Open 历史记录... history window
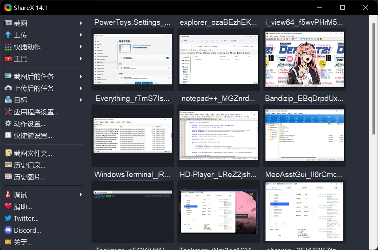 pos(43,165)
